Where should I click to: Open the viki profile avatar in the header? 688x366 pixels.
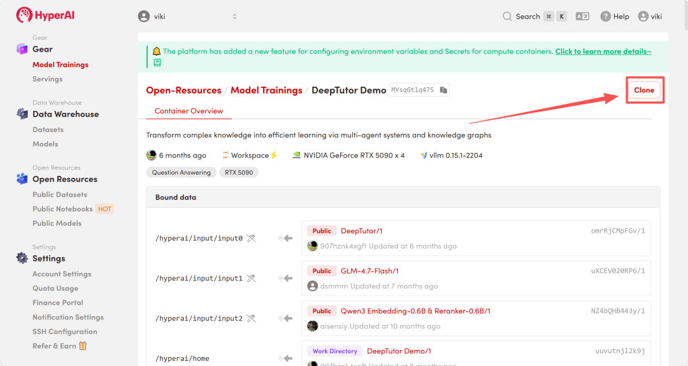point(643,16)
